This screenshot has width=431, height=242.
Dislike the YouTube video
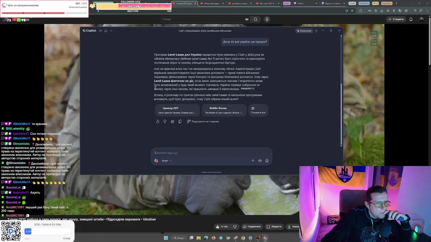(x=235, y=227)
